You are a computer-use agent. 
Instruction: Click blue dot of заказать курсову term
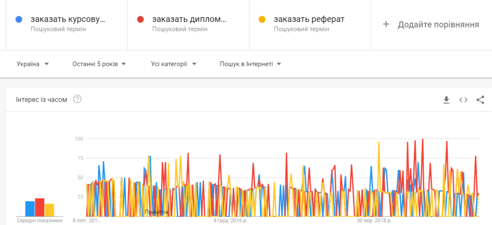coord(18,19)
